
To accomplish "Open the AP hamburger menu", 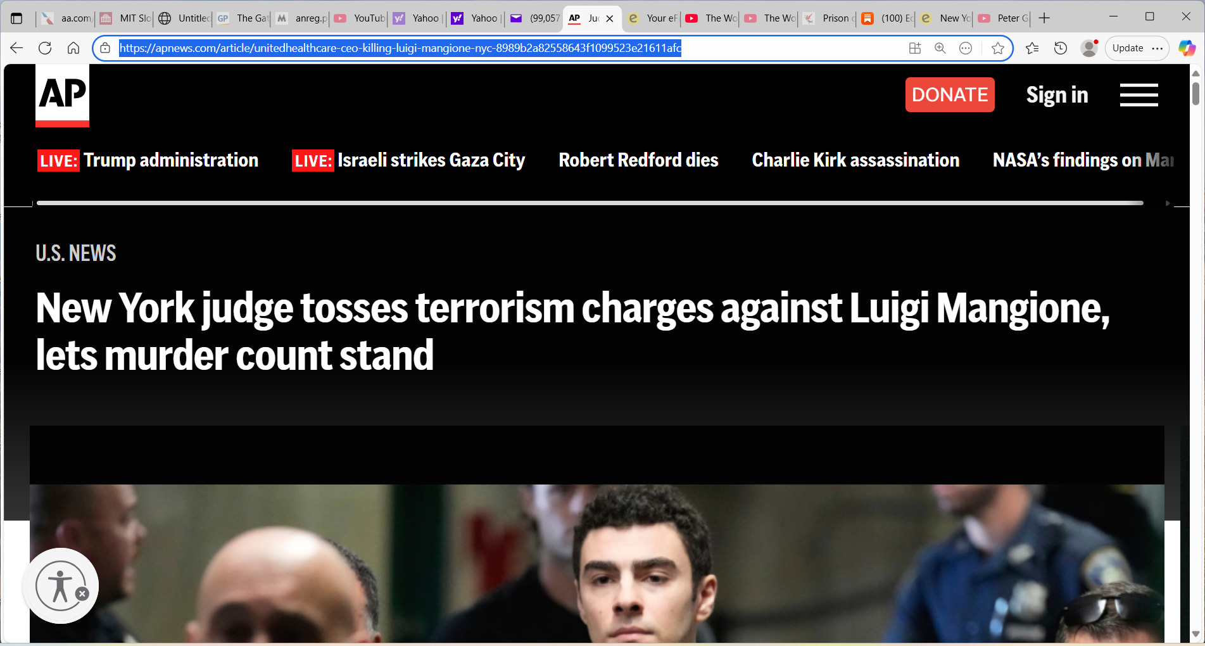I will point(1139,95).
